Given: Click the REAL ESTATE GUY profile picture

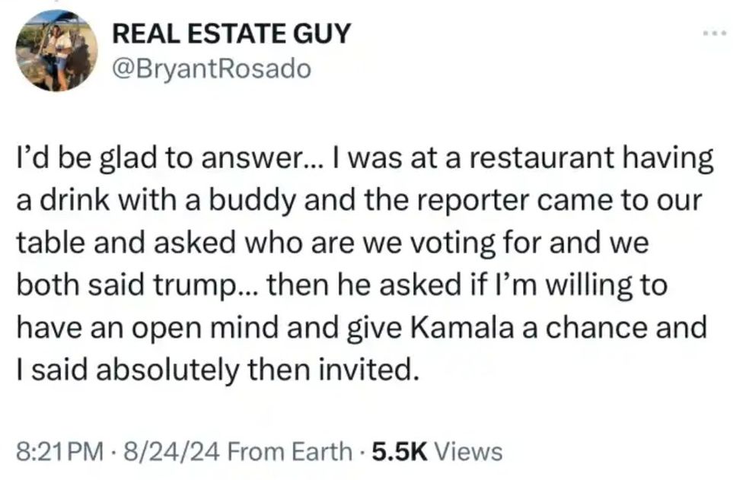Looking at the screenshot, I should click(x=56, y=51).
